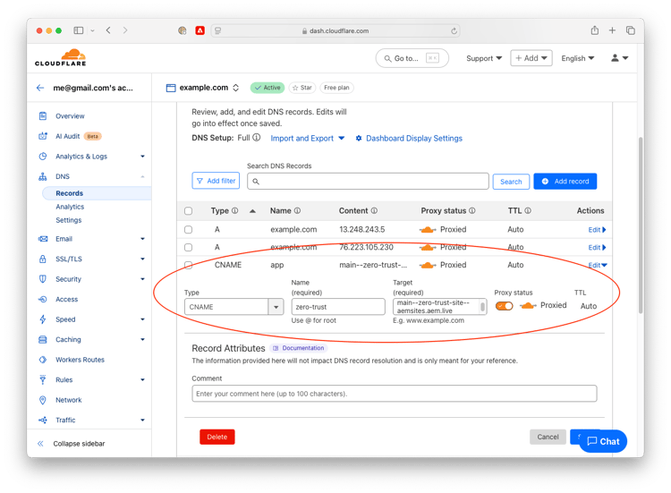Click the Security shield icon
The height and width of the screenshot is (493, 671).
pos(43,279)
